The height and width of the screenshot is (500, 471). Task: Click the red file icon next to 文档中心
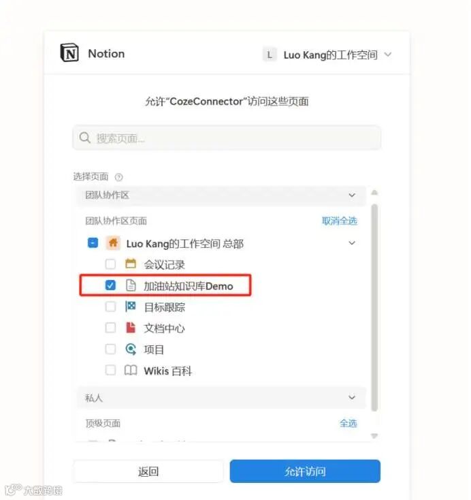coord(130,328)
